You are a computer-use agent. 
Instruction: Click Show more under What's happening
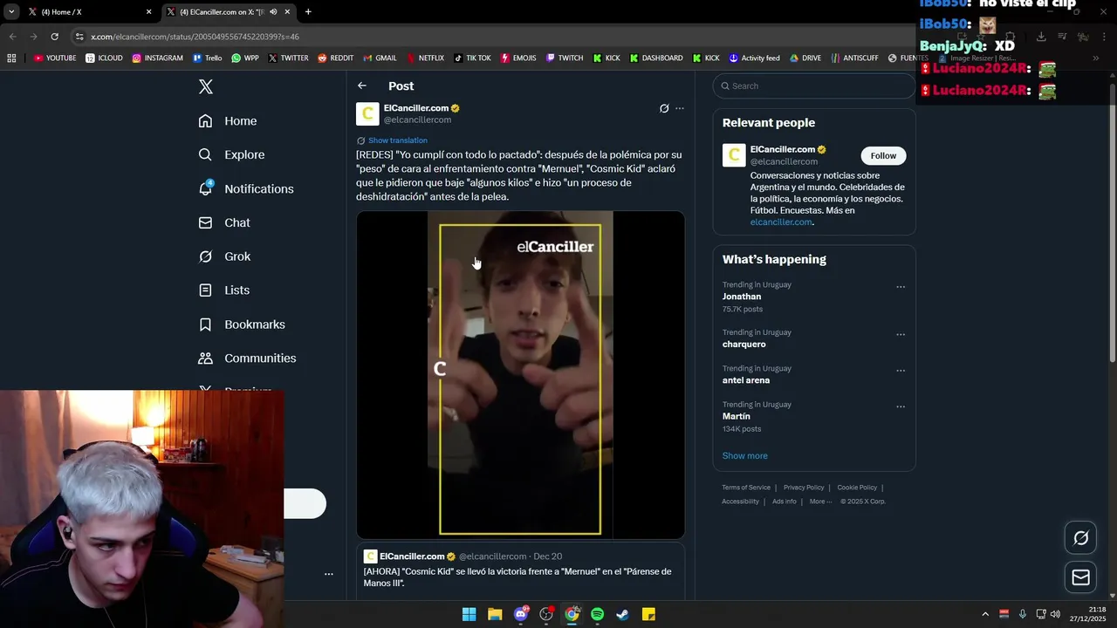pos(744,455)
